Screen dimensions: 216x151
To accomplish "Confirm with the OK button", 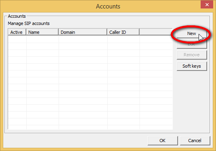I will 163,141.
